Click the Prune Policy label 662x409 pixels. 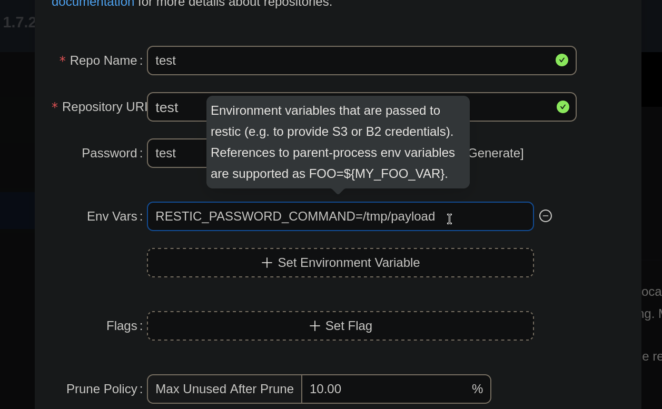tap(102, 389)
